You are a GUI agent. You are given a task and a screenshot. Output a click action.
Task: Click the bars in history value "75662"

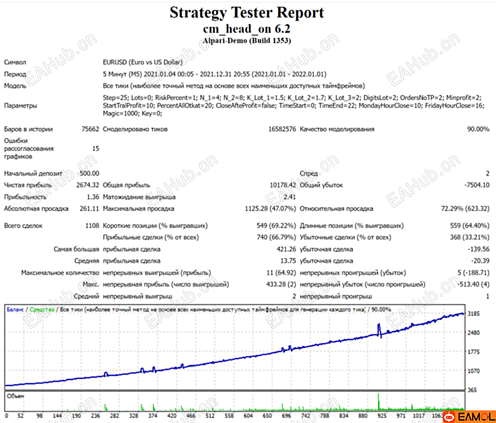90,129
